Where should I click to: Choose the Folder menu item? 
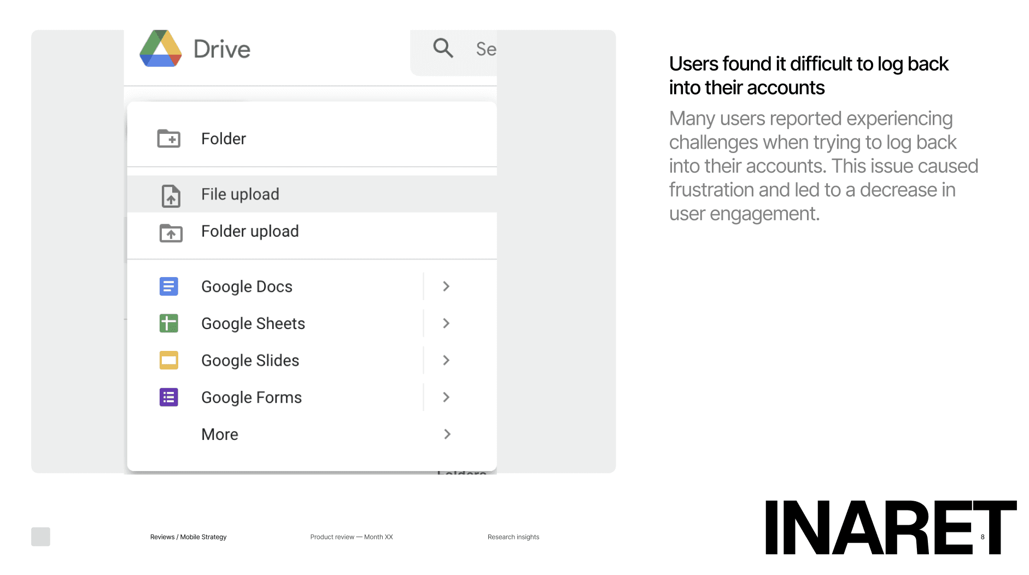pyautogui.click(x=312, y=139)
